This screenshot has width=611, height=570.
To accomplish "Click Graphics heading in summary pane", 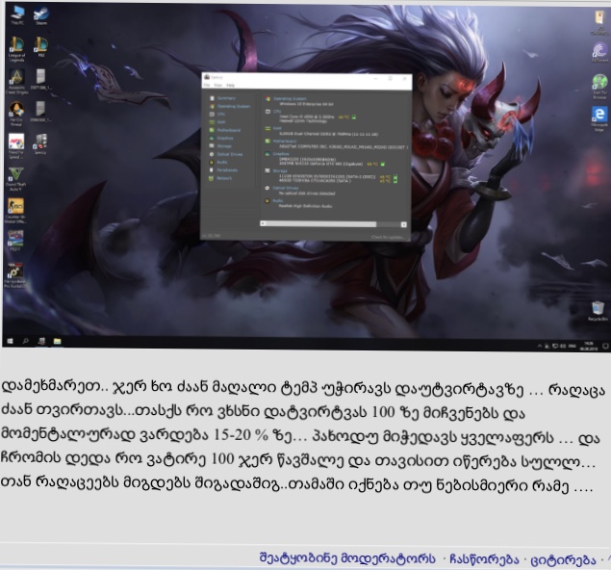I will [x=281, y=154].
